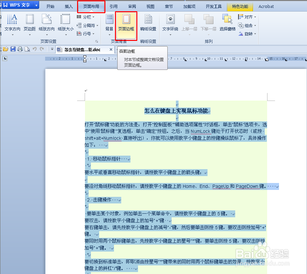Expand the 纸张大小 dropdown arrow

point(66,35)
